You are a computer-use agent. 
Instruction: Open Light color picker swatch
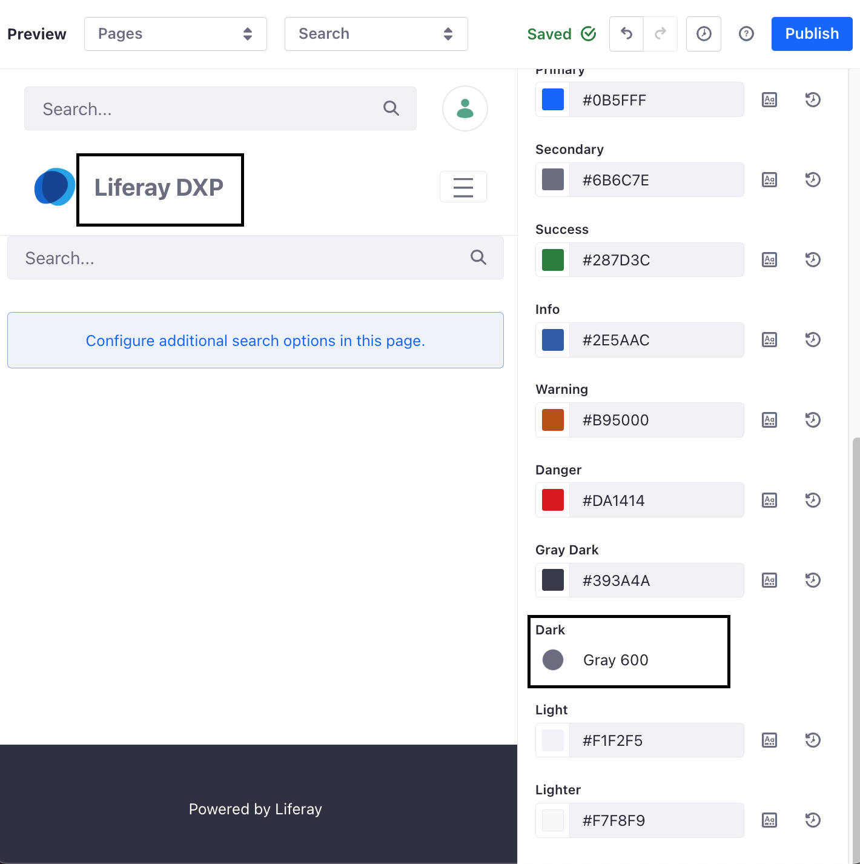coord(553,740)
